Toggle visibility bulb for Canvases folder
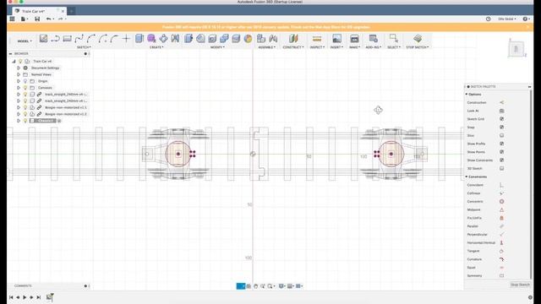This screenshot has height=304, width=541. [x=25, y=88]
